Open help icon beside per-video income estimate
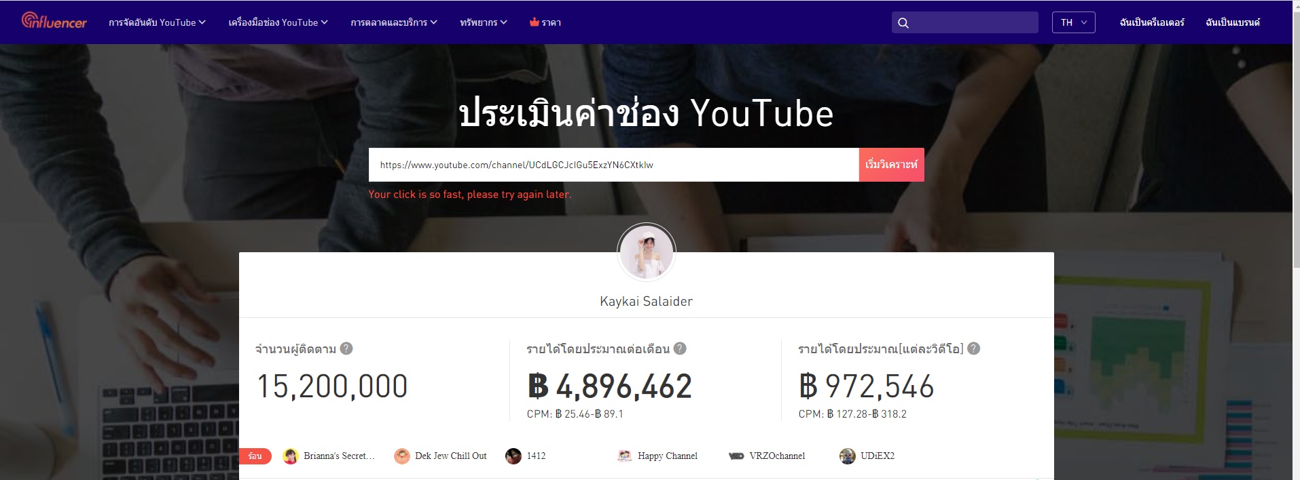Screen dimensions: 1300x480 (x=973, y=348)
